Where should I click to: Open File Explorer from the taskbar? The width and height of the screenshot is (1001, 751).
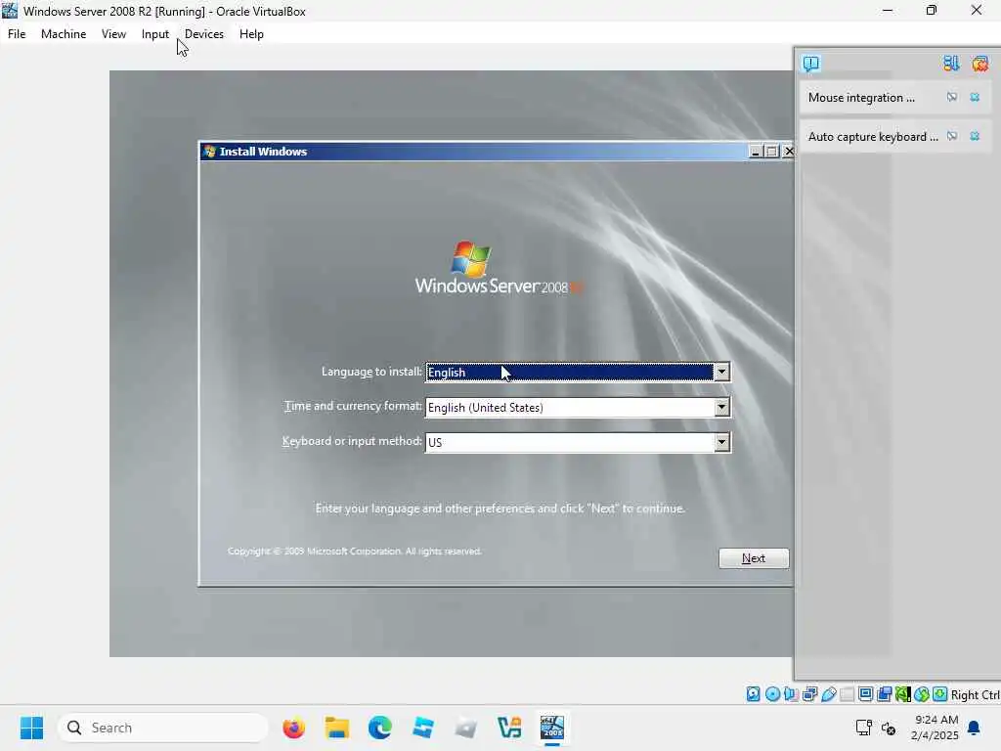pyautogui.click(x=337, y=728)
